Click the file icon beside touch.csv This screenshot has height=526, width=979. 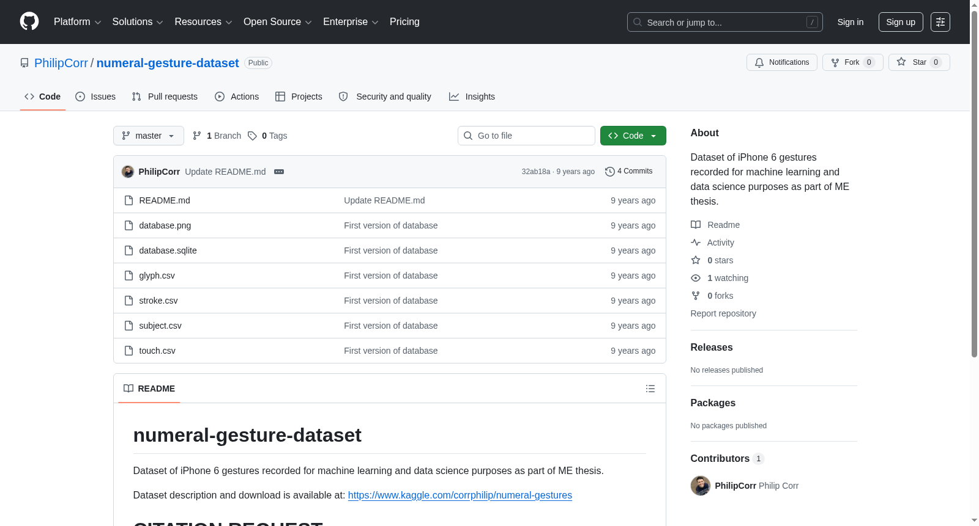(x=128, y=351)
